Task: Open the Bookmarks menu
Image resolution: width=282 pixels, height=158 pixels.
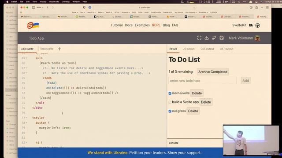Action: click(54, 2)
